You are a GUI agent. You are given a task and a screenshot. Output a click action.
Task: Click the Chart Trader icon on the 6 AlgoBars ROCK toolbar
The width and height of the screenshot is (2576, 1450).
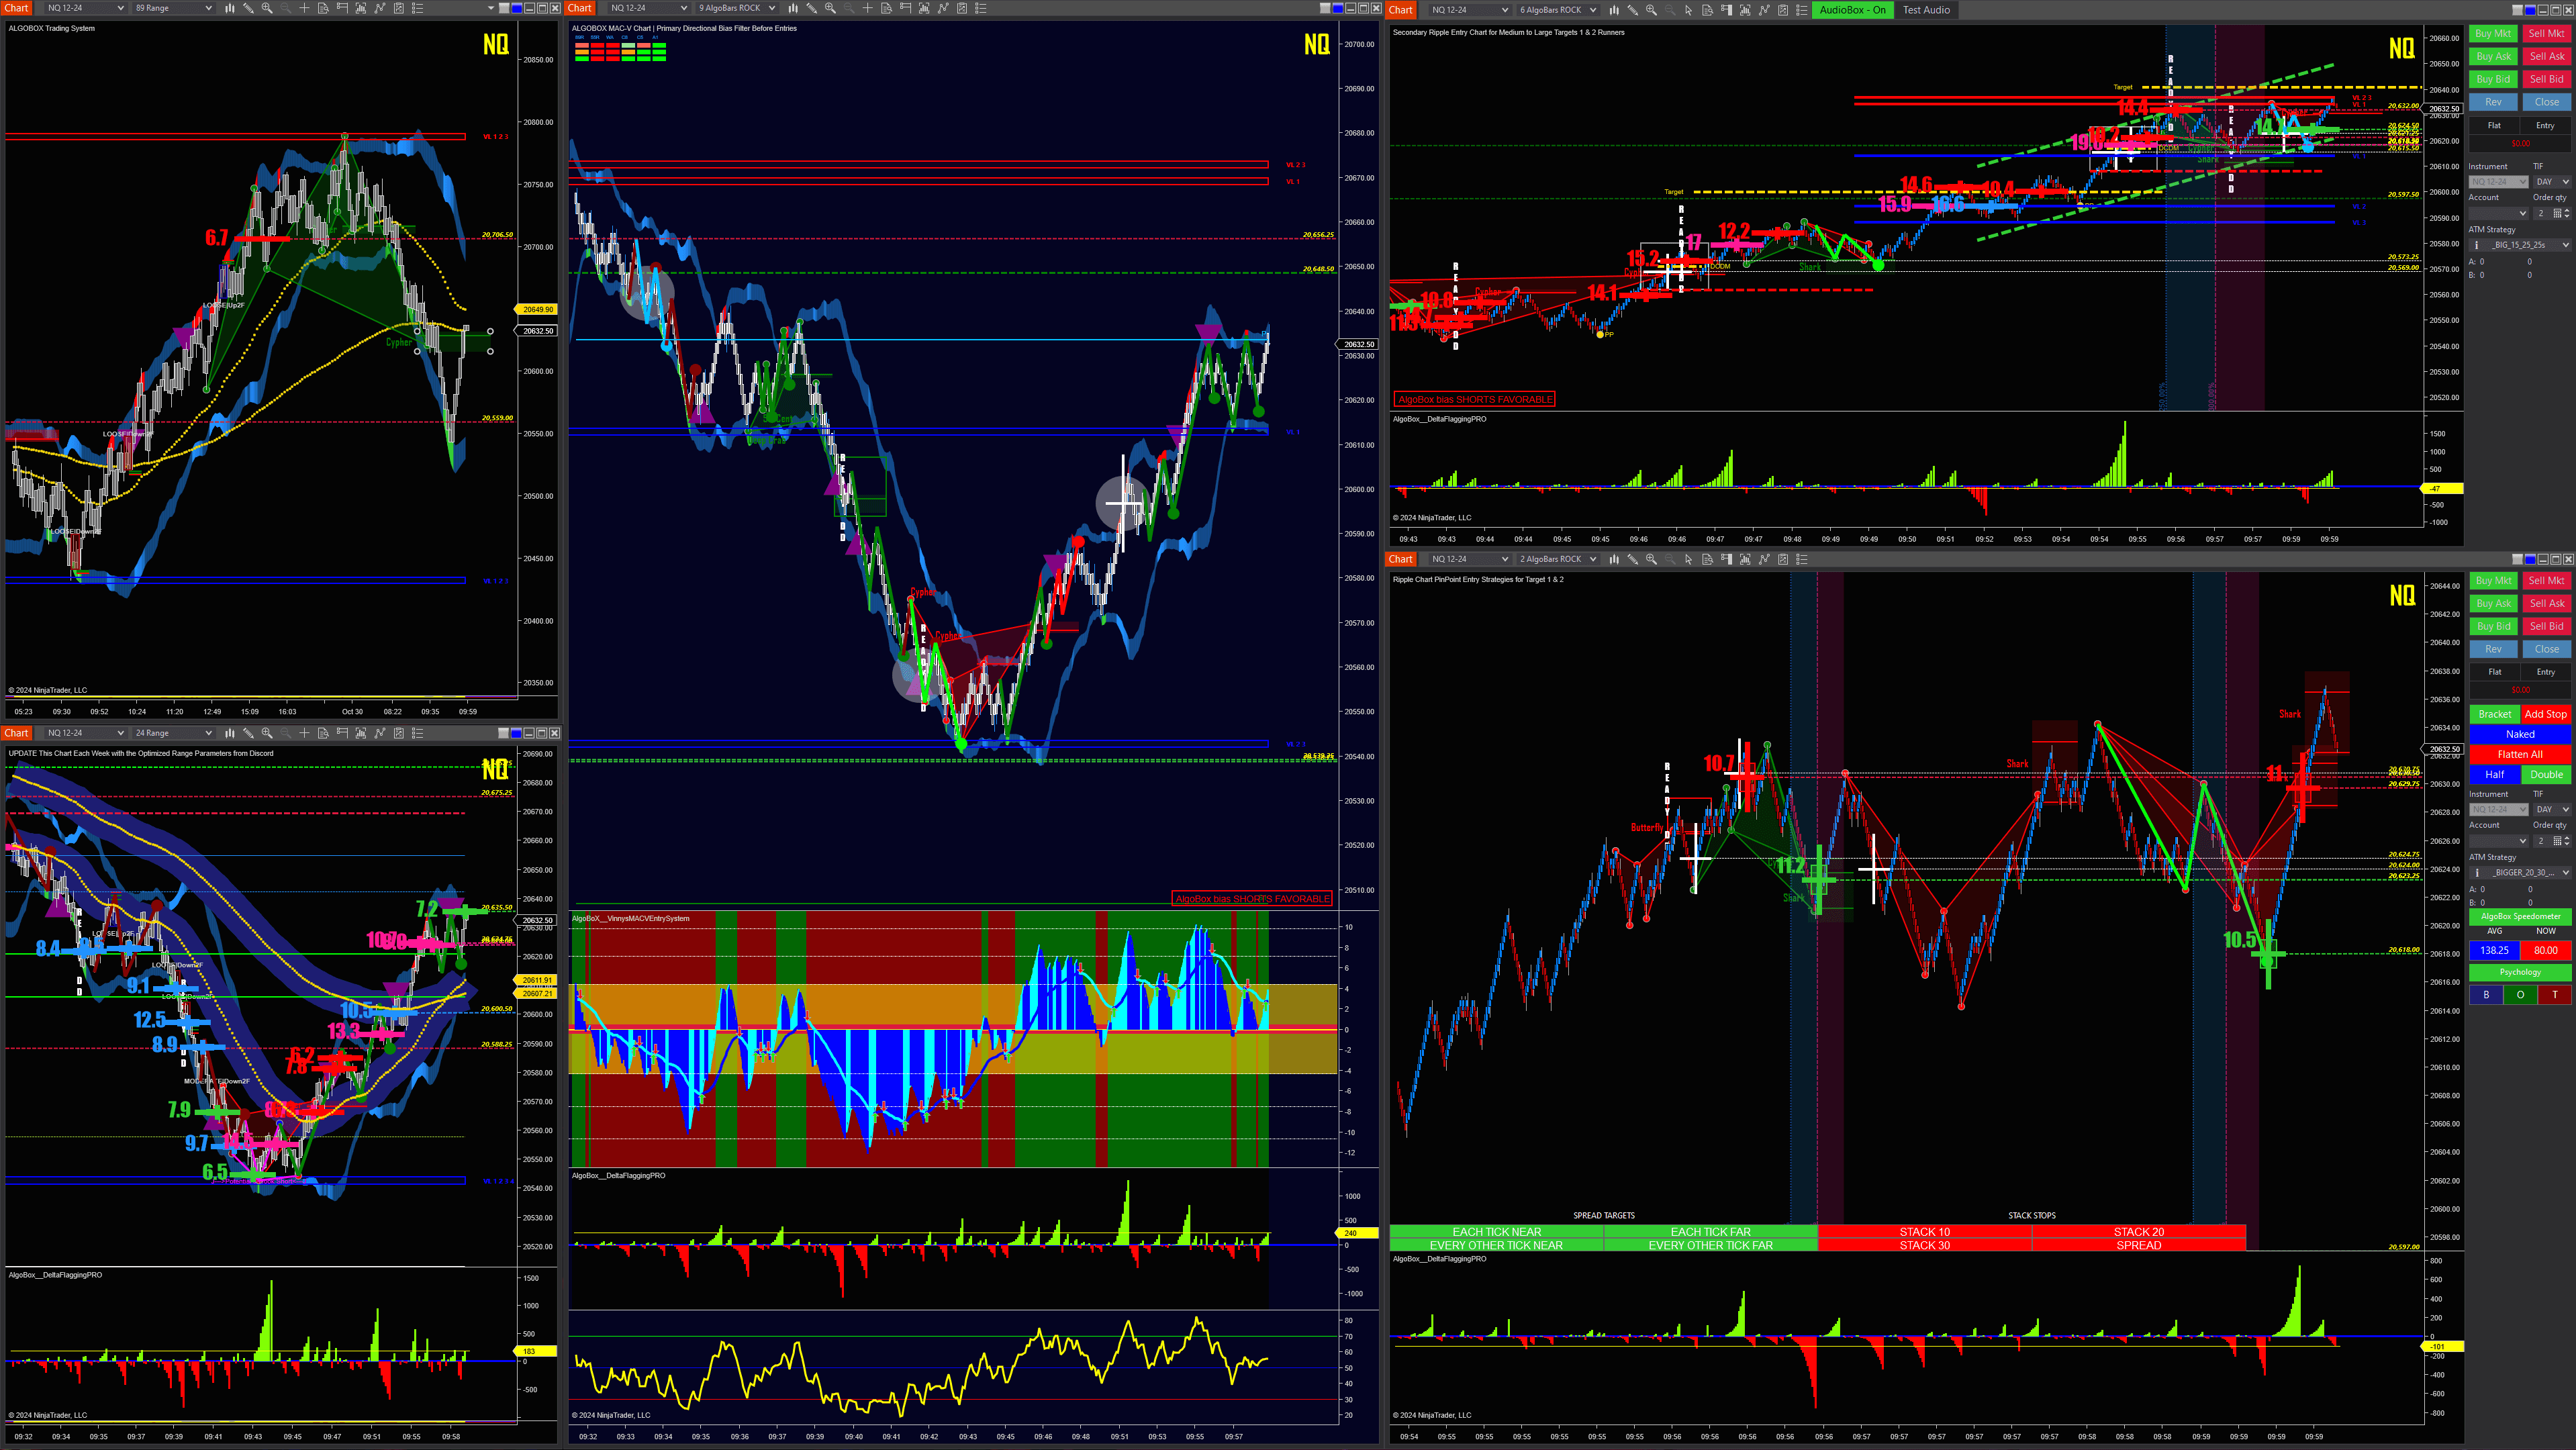coord(1726,10)
